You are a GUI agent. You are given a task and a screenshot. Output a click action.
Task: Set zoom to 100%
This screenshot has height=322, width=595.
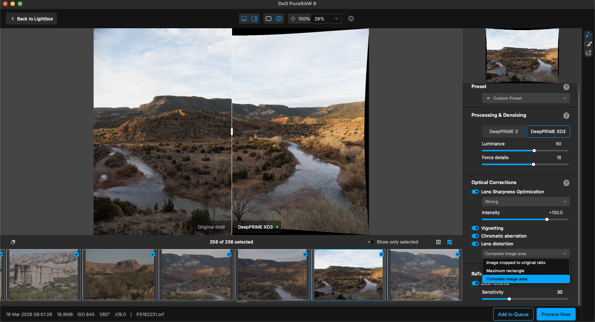[304, 19]
